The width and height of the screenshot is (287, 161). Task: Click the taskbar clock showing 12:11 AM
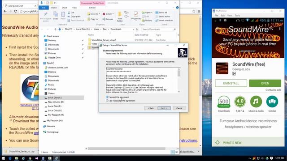pyautogui.click(x=280, y=158)
